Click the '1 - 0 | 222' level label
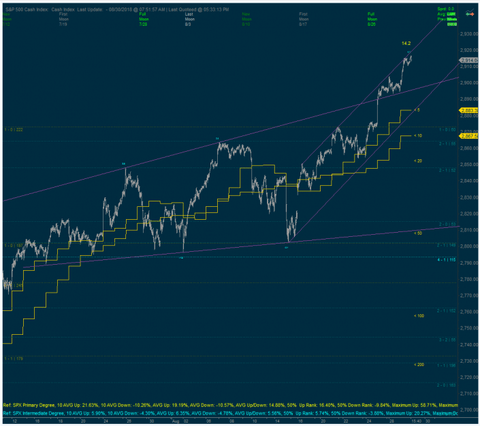 pyautogui.click(x=14, y=130)
